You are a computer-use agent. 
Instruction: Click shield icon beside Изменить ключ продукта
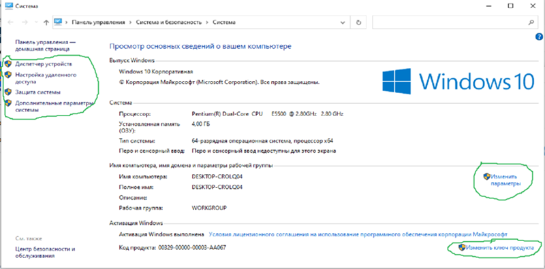tap(462, 247)
